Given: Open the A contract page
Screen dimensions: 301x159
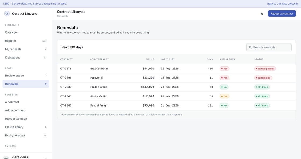Looking at the screenshot, I should click(x=26, y=102).
